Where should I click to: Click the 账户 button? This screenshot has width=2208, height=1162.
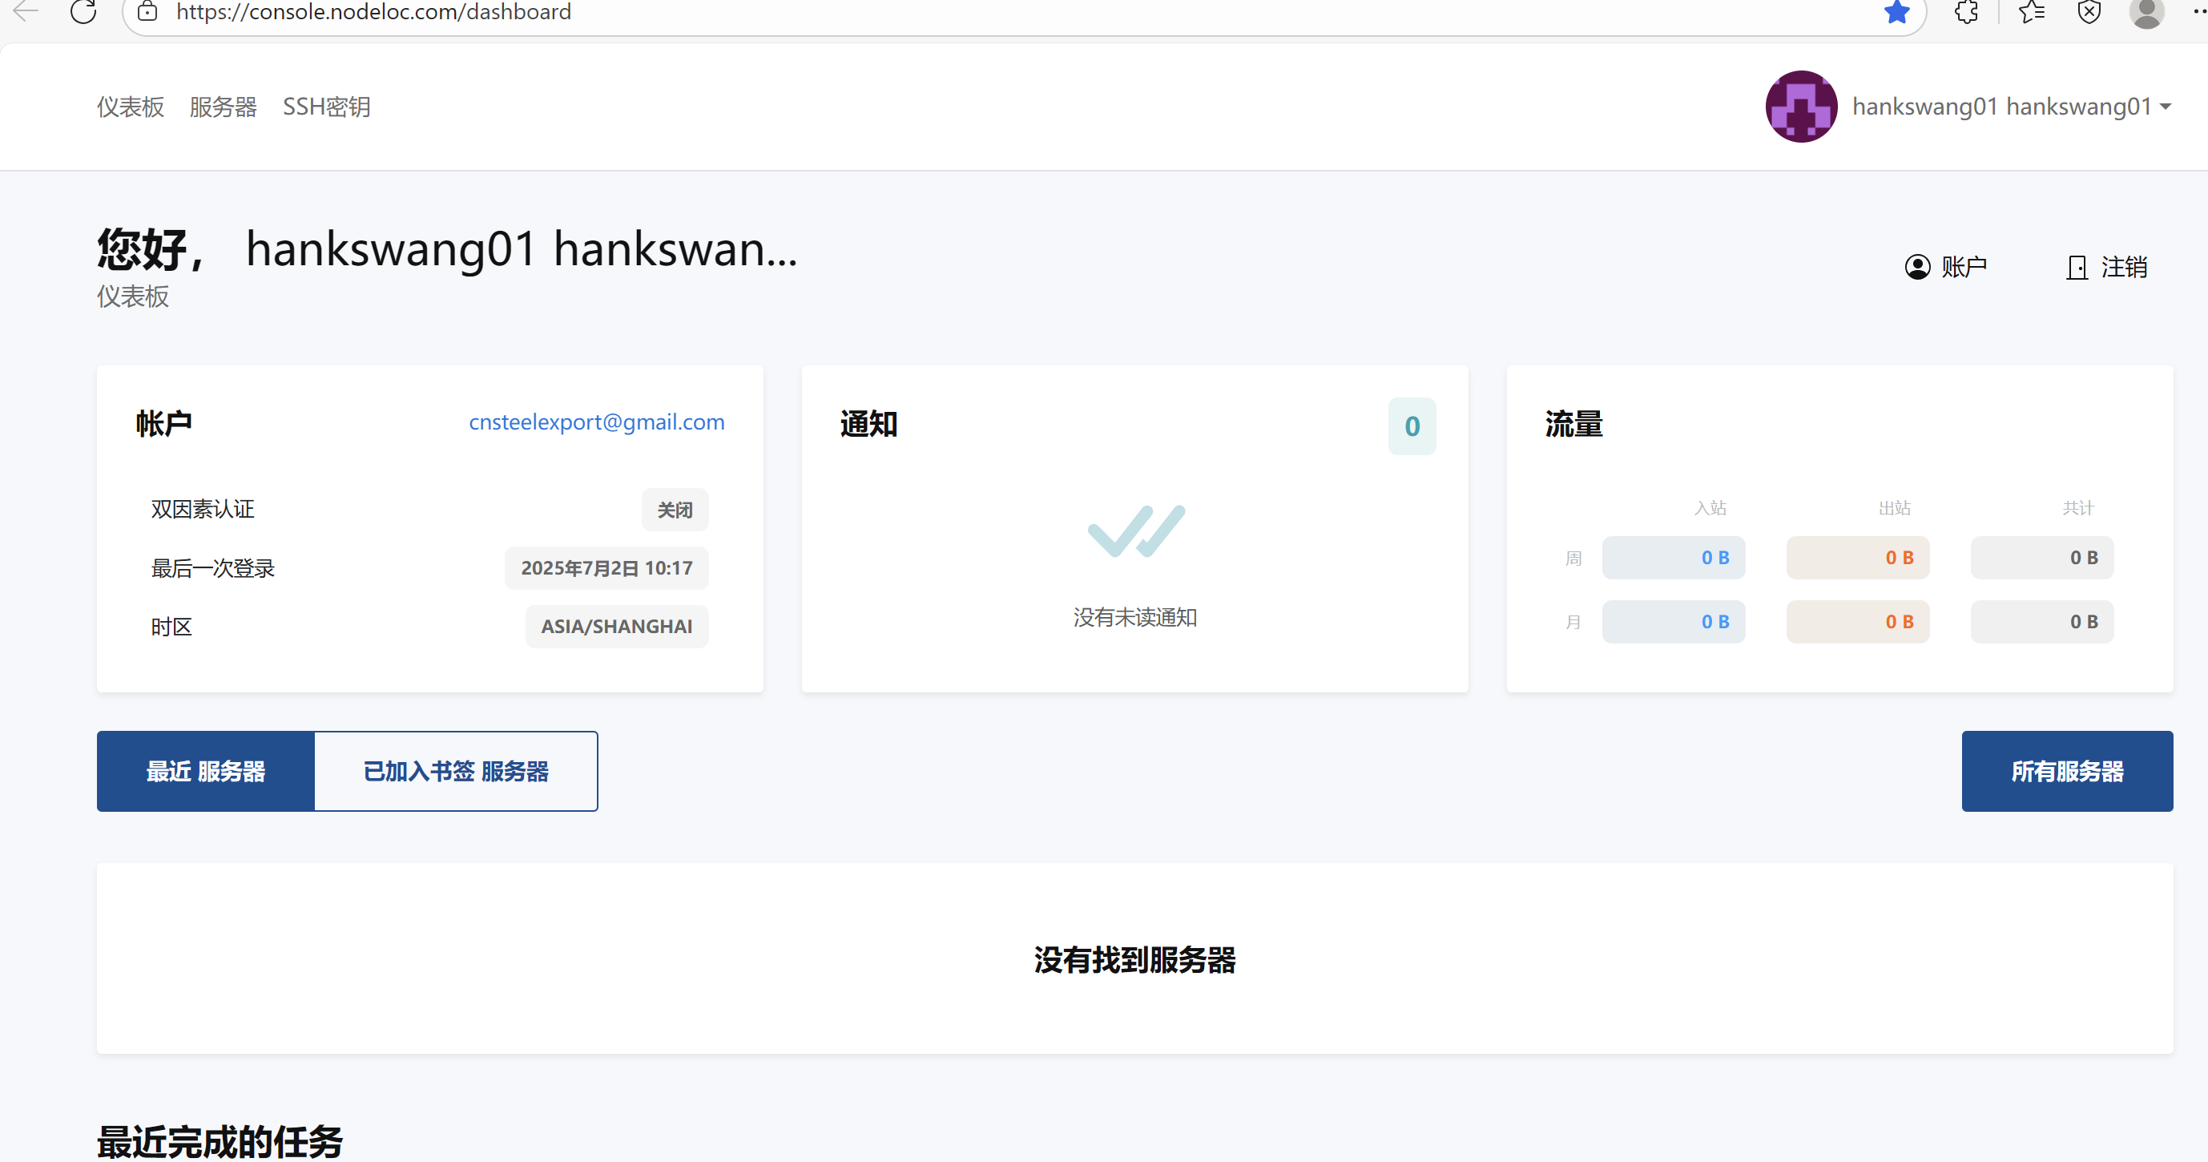[1946, 267]
